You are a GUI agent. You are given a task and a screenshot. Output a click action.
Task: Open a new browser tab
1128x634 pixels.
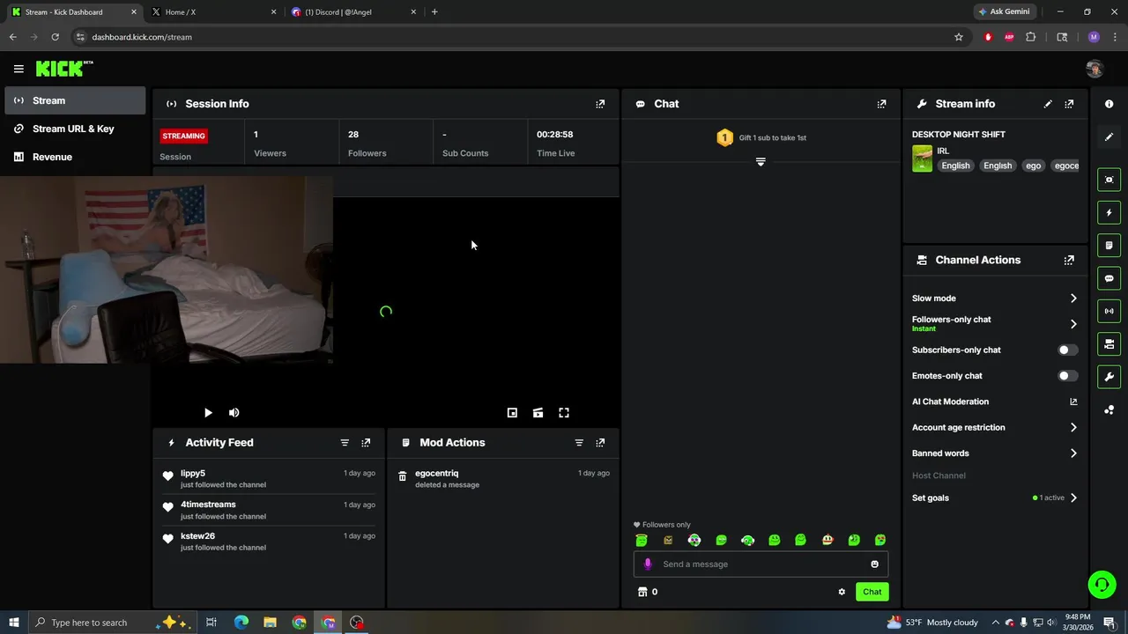click(x=434, y=12)
